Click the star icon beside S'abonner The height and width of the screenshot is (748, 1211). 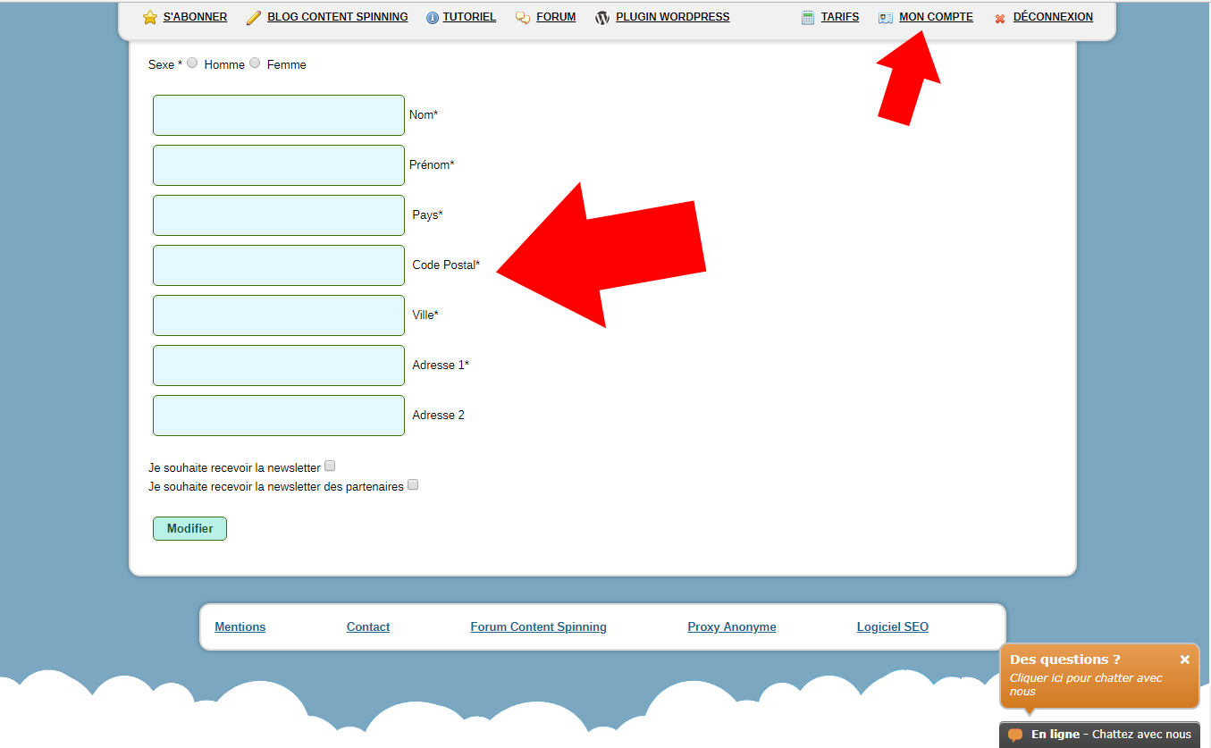click(x=150, y=18)
